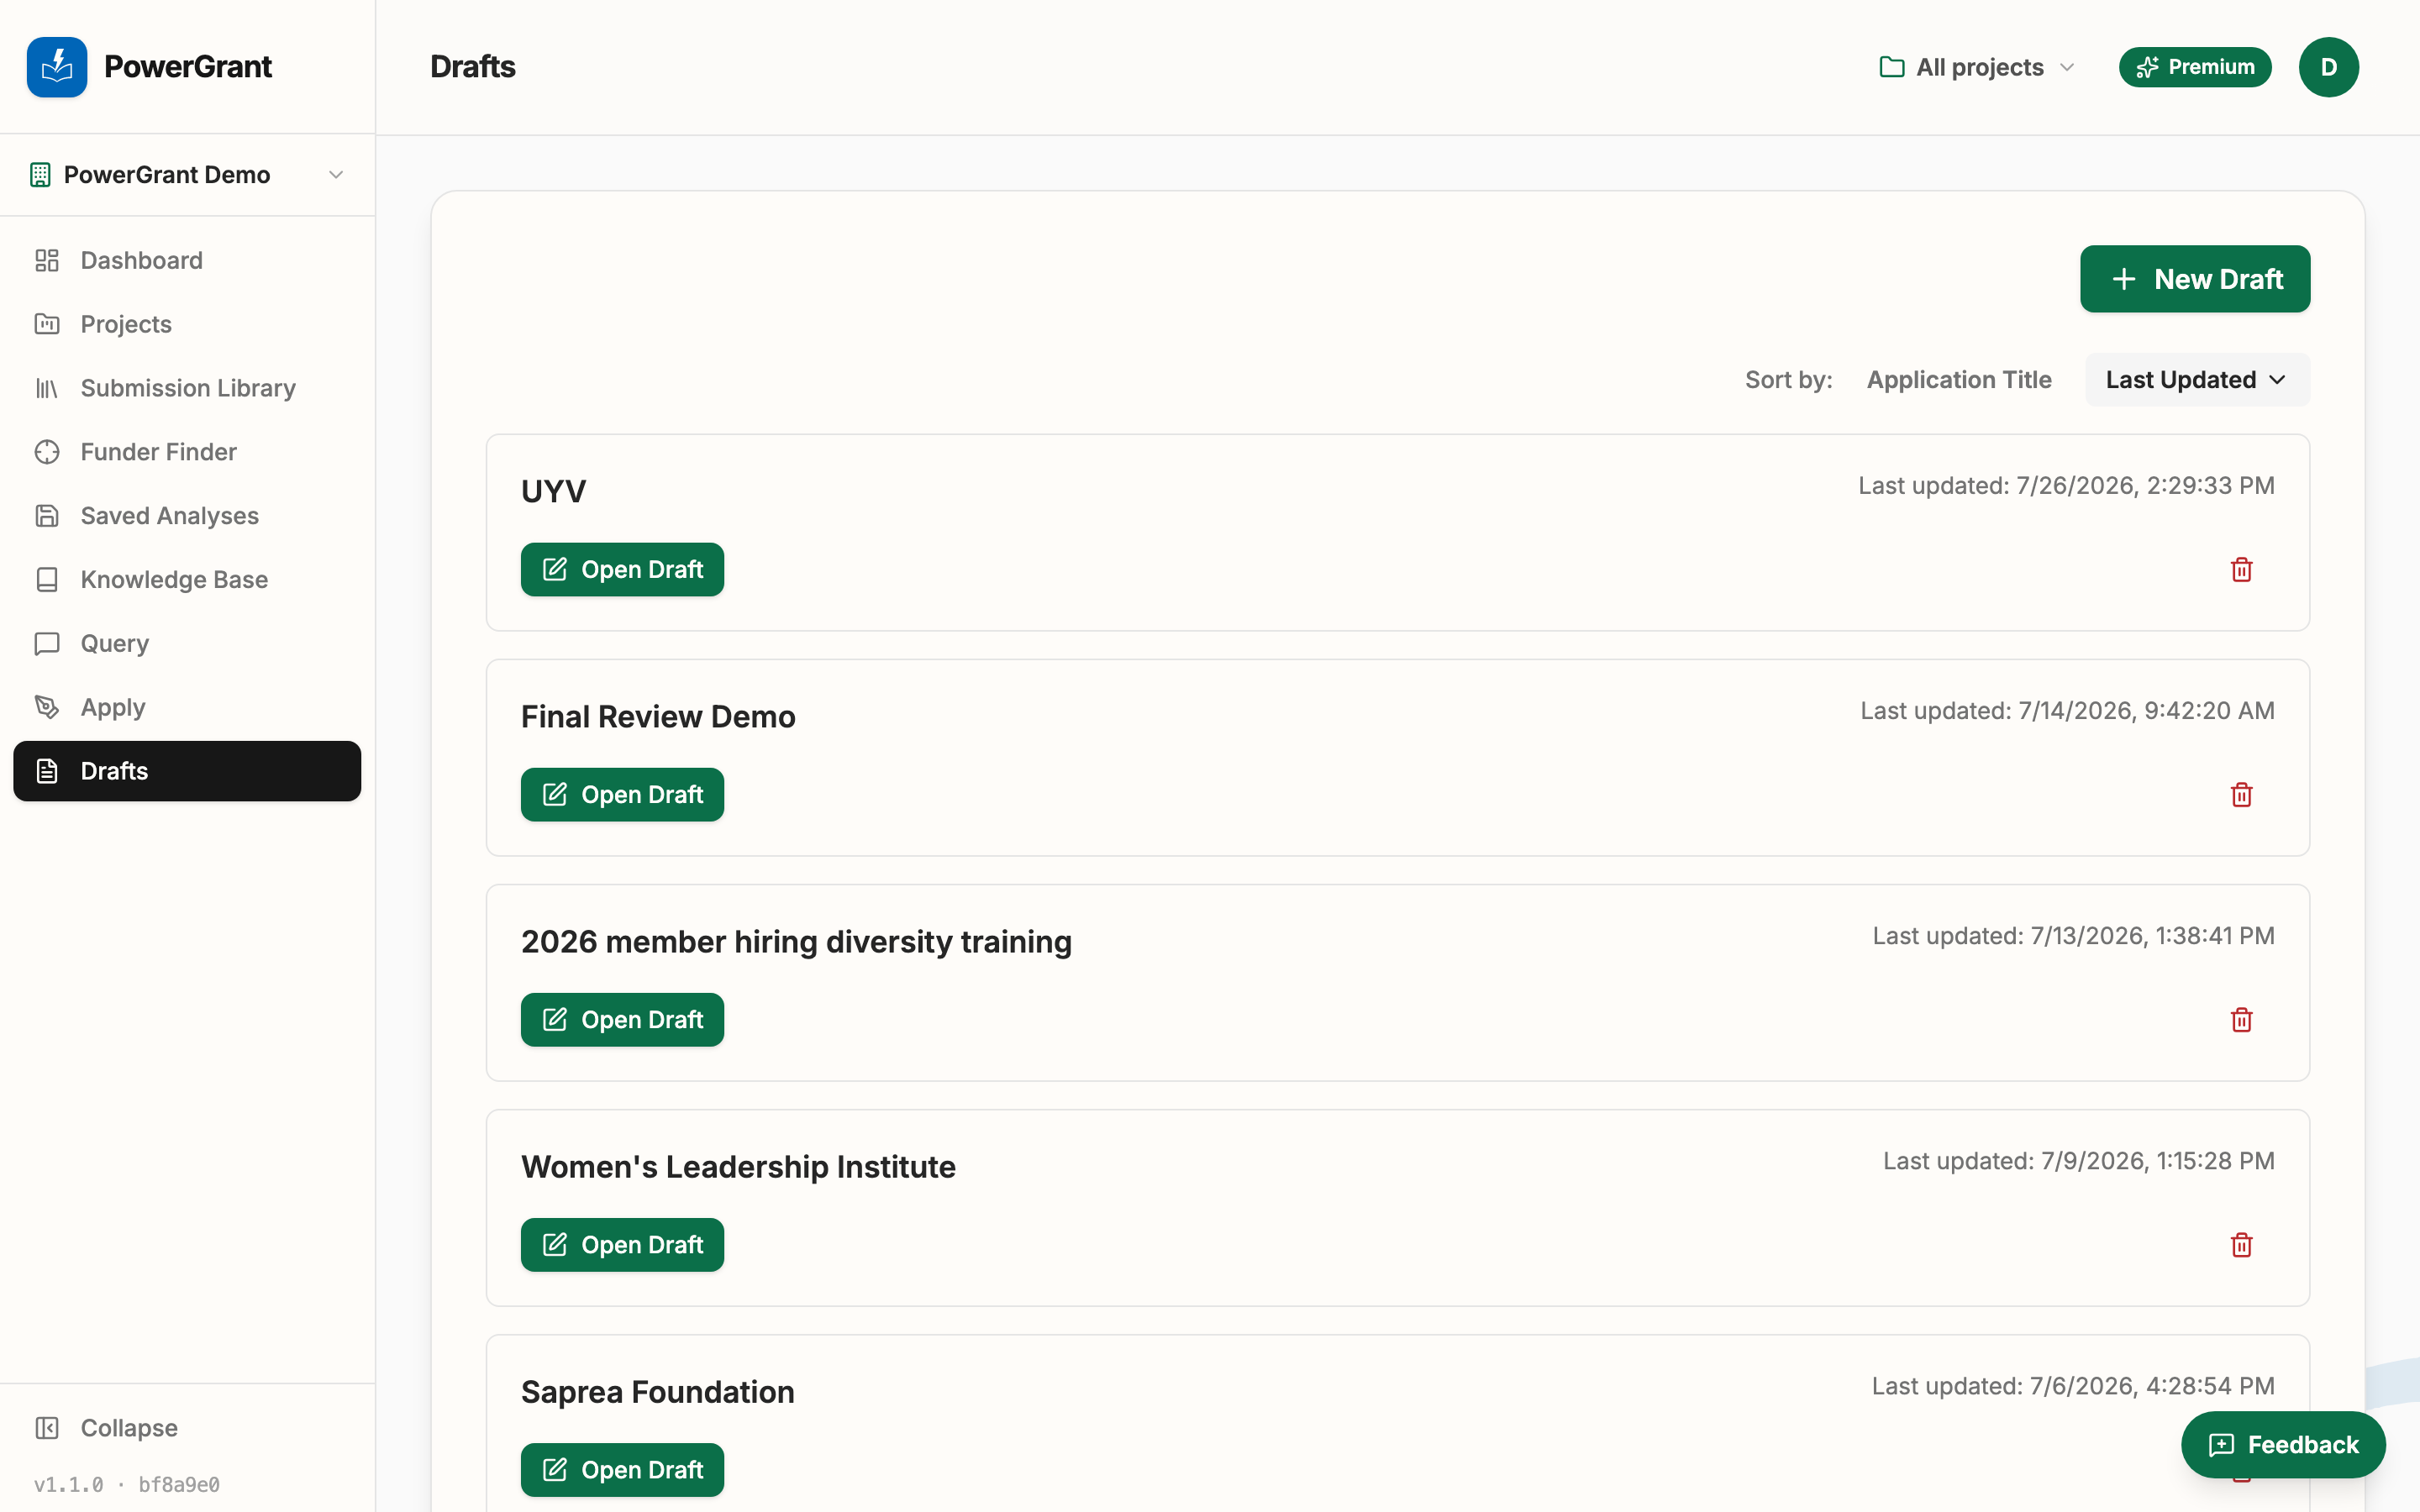2420x1512 pixels.
Task: Click the Premium badge
Action: pos(2195,67)
